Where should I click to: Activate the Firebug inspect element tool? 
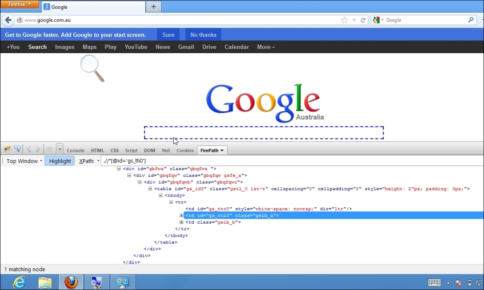[x=17, y=150]
